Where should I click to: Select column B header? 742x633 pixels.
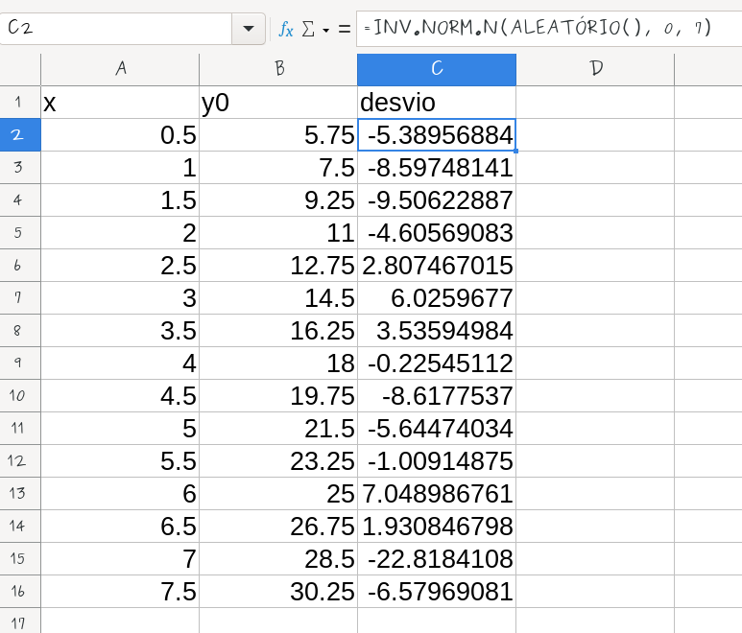[x=278, y=69]
